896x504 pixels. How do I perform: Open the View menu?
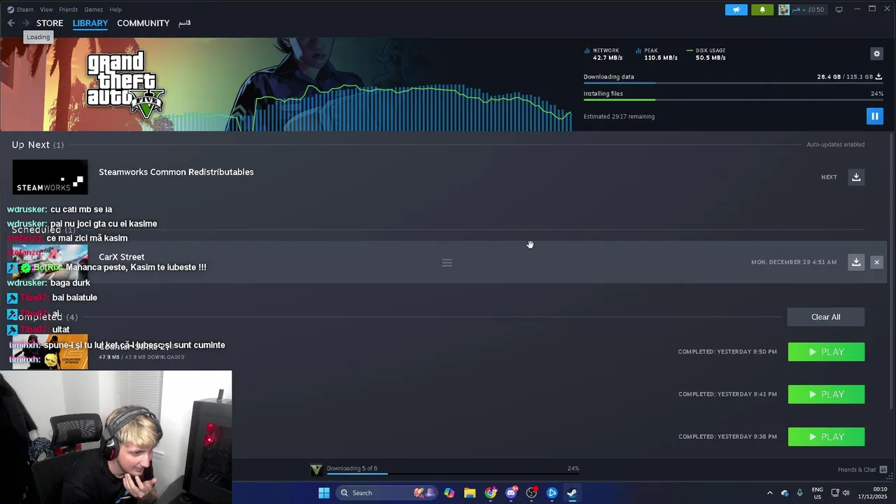tap(46, 10)
